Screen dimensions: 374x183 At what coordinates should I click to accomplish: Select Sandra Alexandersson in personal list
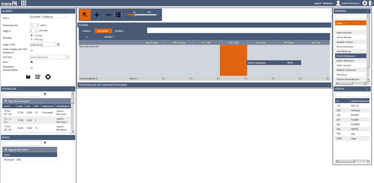pos(351,79)
